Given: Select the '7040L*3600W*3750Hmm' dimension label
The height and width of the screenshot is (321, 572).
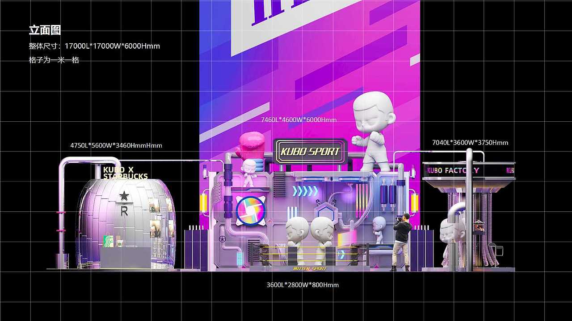Looking at the screenshot, I should click(470, 143).
